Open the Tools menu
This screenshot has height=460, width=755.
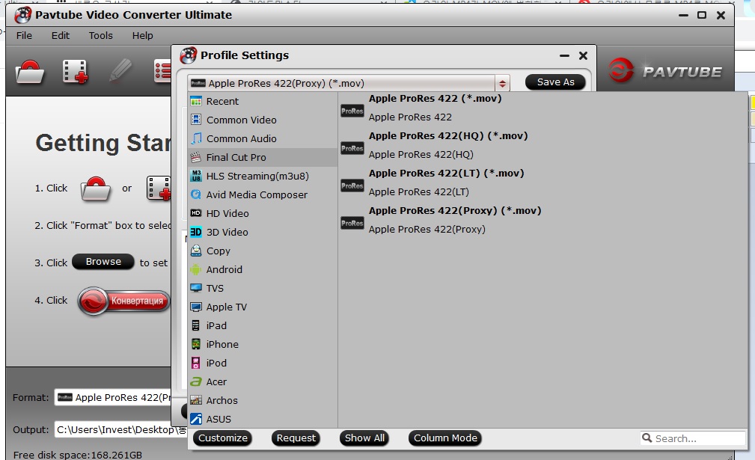100,36
